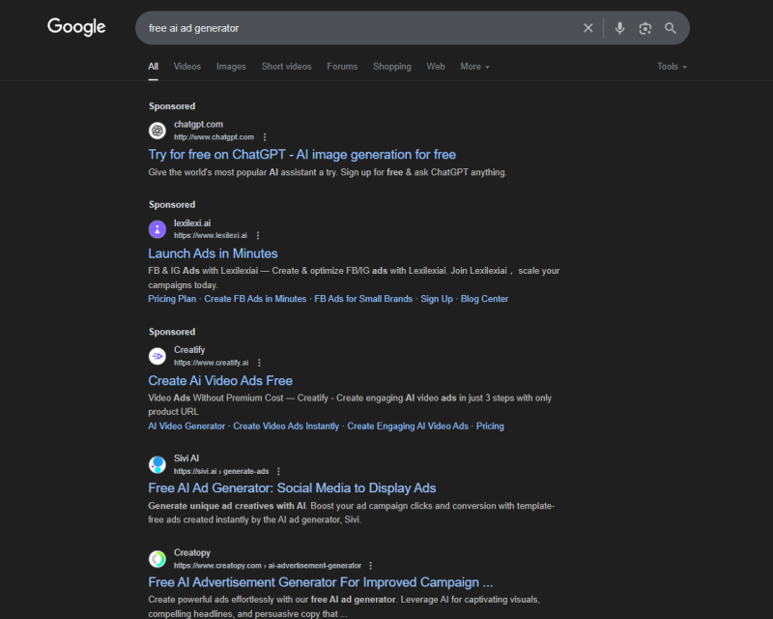Image resolution: width=773 pixels, height=619 pixels.
Task: Start voice search with the microphone icon
Action: click(x=619, y=28)
